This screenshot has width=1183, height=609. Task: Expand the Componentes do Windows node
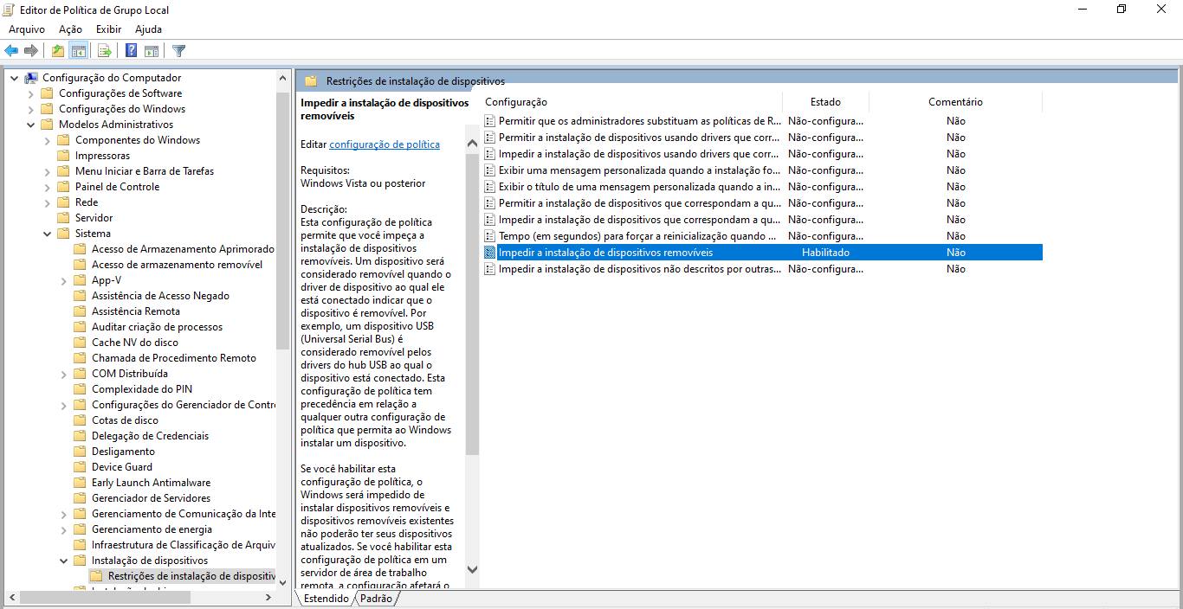(48, 140)
